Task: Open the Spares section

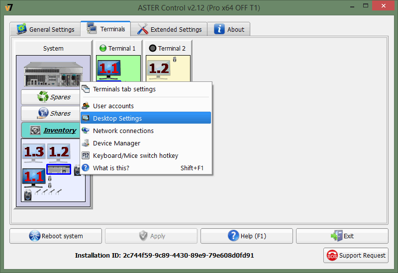Action: (51, 97)
